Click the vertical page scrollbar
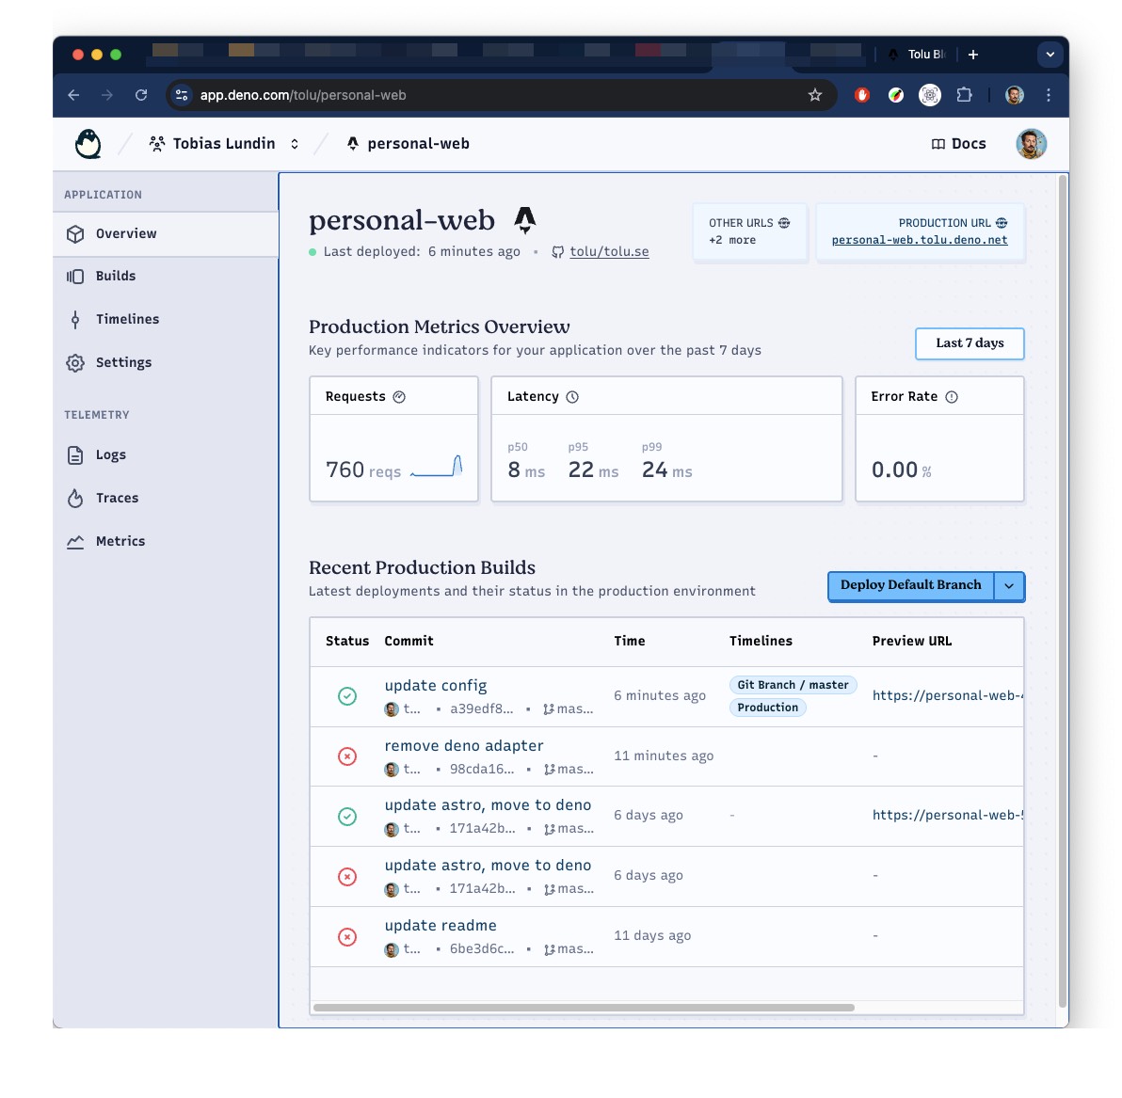This screenshot has width=1122, height=1098. (x=1064, y=590)
